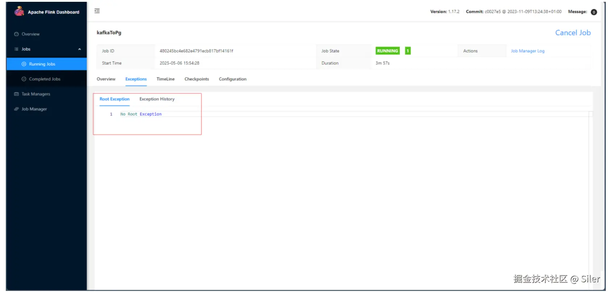This screenshot has width=608, height=292.
Task: Select the Root Exception sub-tab
Action: pos(114,99)
